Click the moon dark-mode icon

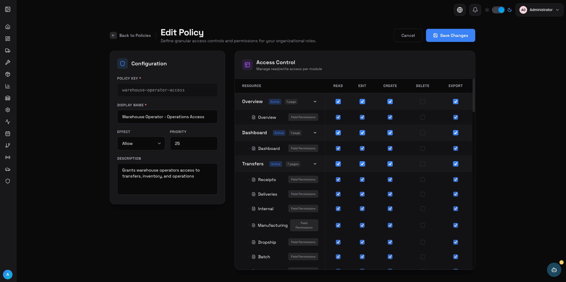(510, 10)
